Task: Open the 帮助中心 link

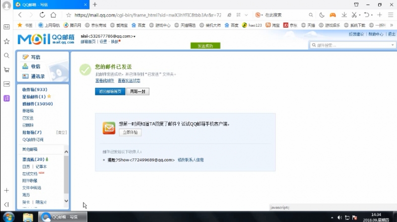Action: click(376, 34)
